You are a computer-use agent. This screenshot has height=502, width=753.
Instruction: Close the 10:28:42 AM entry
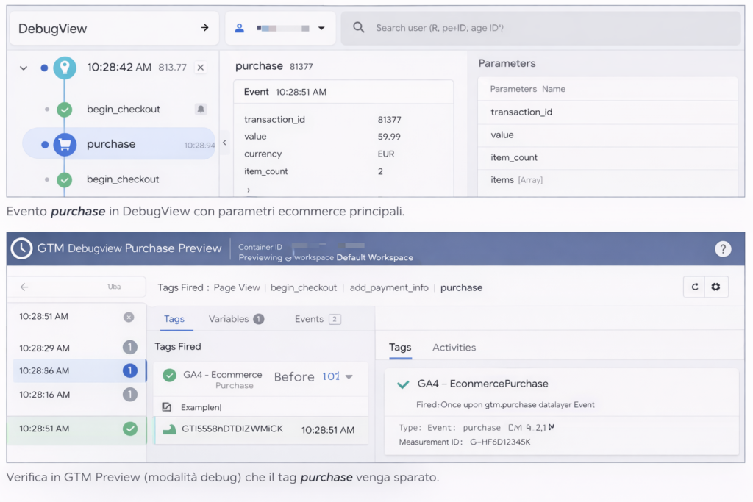point(201,68)
